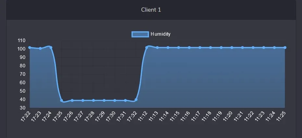Click the y-axis label 60

pos(23,83)
